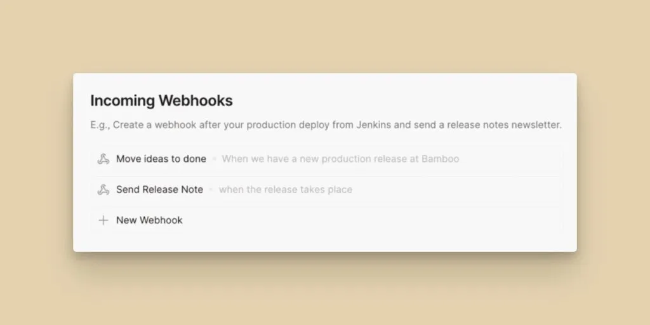
Task: Open the Send Release Note webhook
Action: click(159, 189)
